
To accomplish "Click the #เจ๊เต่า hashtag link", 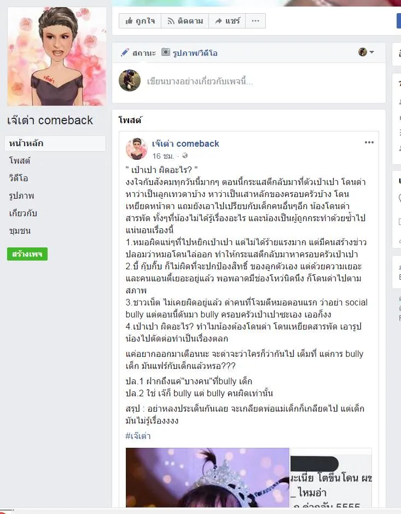I will click(138, 436).
